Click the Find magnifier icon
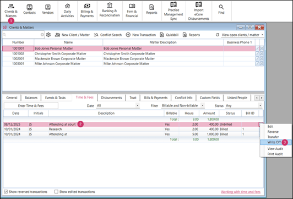 (x=221, y=7)
